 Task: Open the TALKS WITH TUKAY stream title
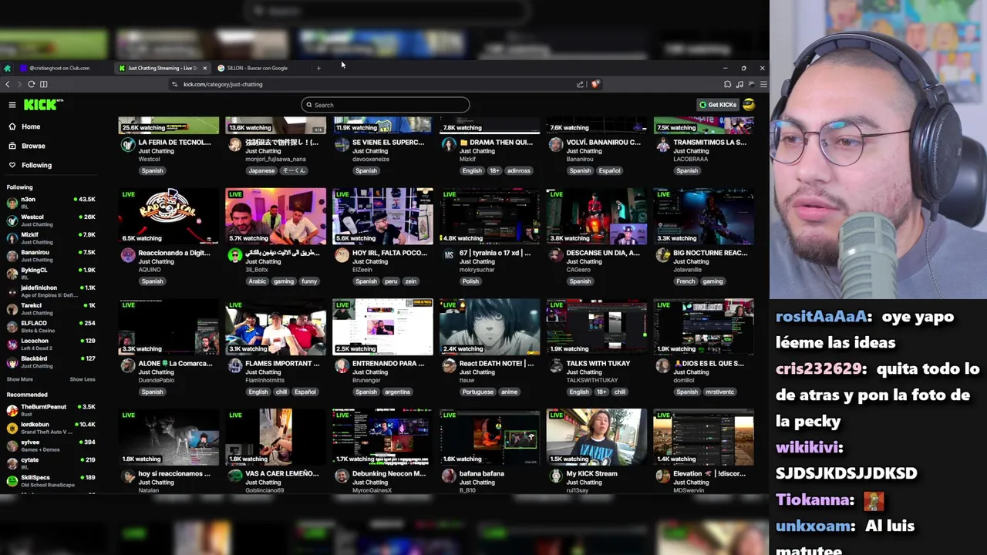pyautogui.click(x=598, y=363)
